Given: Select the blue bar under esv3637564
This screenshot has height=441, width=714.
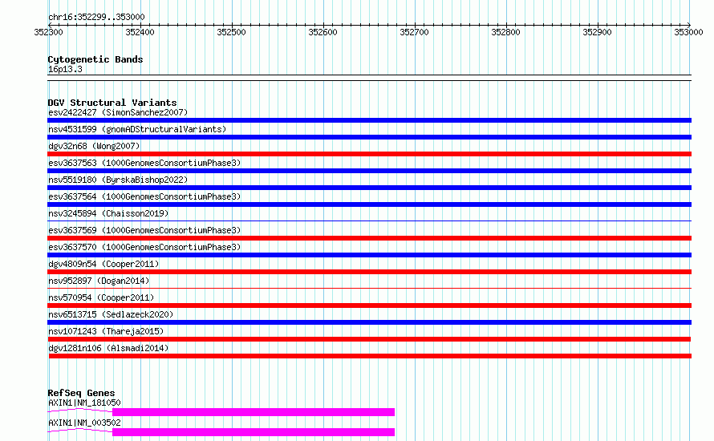Looking at the screenshot, I should pos(369,204).
